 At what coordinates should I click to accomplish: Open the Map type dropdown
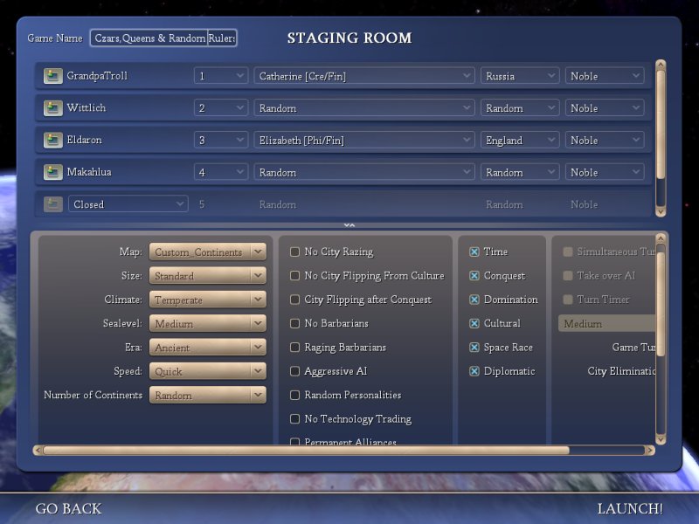(207, 252)
